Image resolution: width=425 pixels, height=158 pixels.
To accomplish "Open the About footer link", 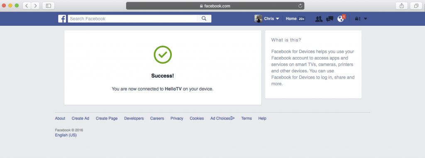I will click(60, 118).
